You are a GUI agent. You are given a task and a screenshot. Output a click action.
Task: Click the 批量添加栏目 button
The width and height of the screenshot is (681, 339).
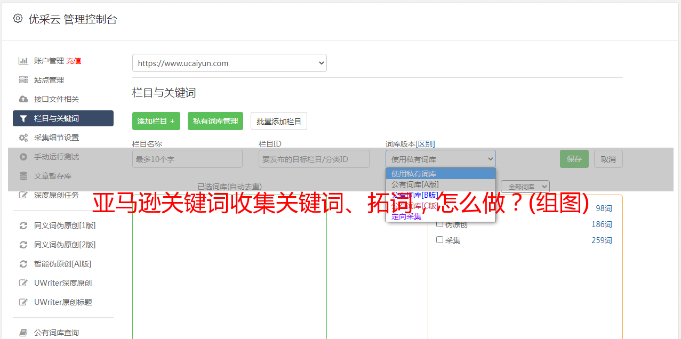point(279,121)
